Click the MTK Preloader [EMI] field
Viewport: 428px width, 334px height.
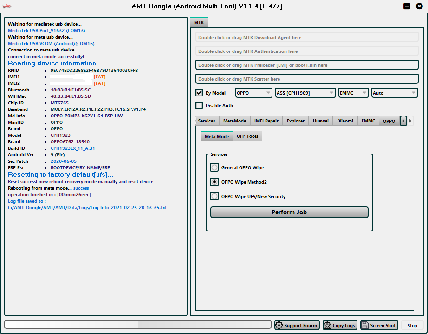point(307,65)
